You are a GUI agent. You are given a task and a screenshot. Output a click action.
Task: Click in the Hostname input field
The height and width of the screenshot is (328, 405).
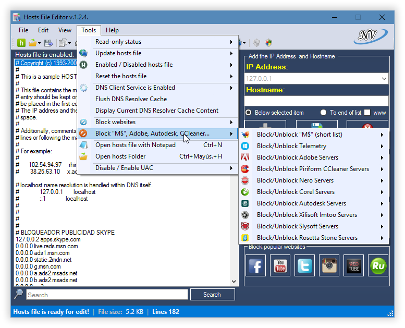[x=316, y=101]
